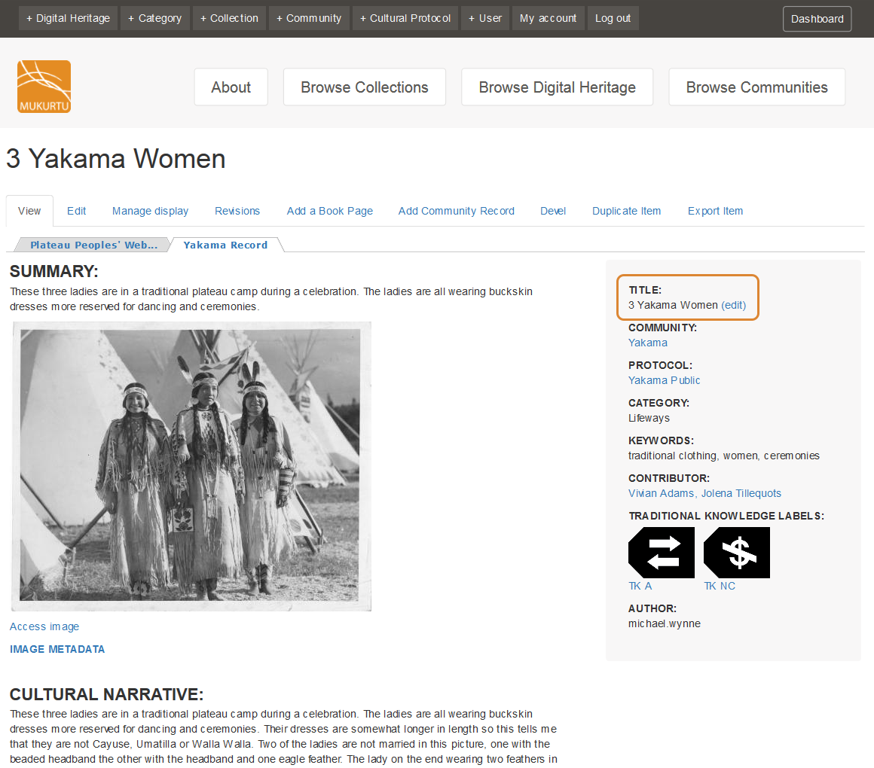Switch to the Edit tab

[76, 211]
